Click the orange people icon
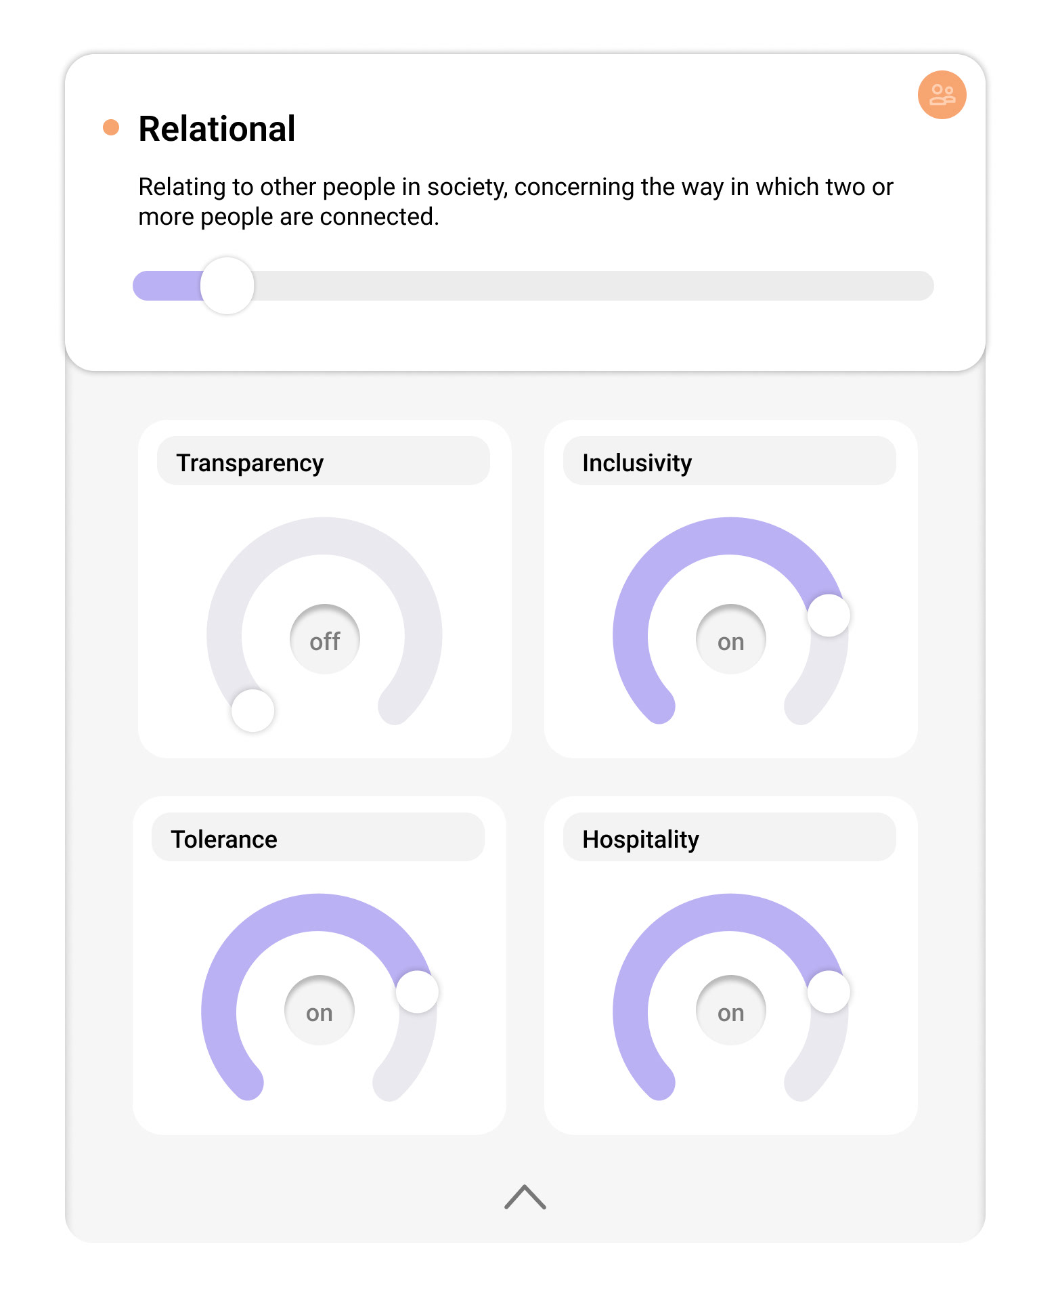Screen dimensions: 1056x1300 [x=942, y=95]
